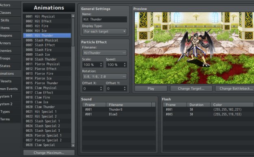The width and height of the screenshot is (254, 157).
Task: Click the Change Target button
Action: [x=191, y=89]
